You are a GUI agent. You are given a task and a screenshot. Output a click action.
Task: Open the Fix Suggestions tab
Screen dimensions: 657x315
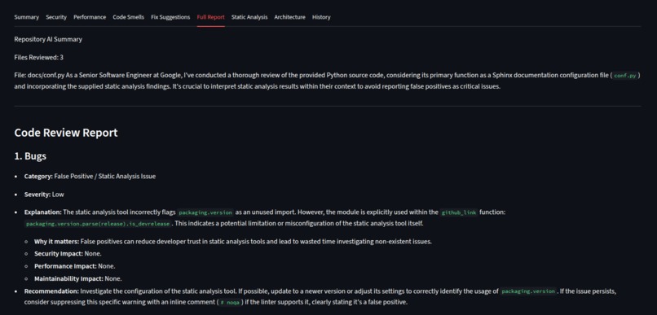[x=170, y=17]
